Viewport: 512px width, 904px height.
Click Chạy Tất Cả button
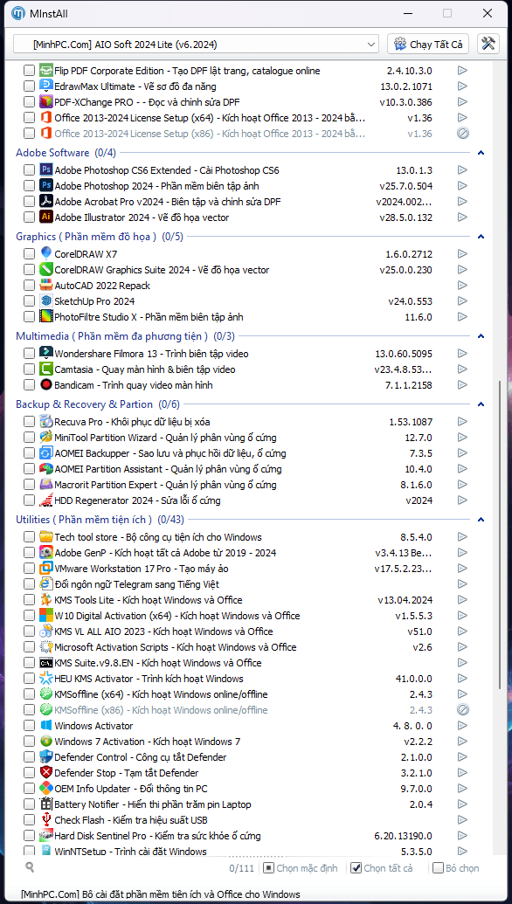tap(428, 45)
